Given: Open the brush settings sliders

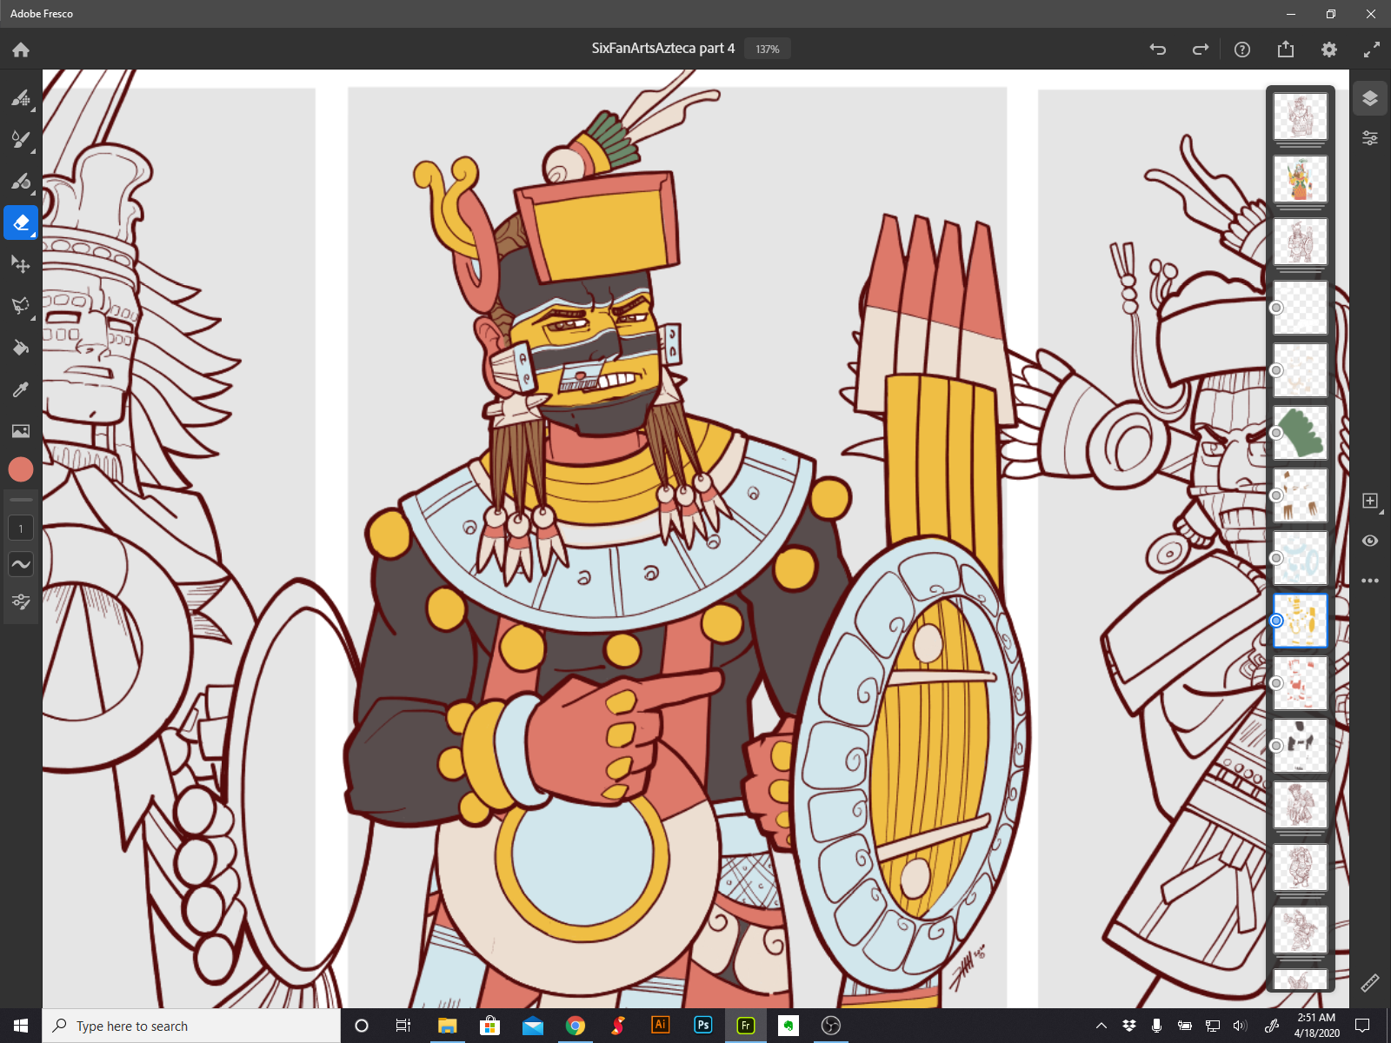Looking at the screenshot, I should point(21,601).
